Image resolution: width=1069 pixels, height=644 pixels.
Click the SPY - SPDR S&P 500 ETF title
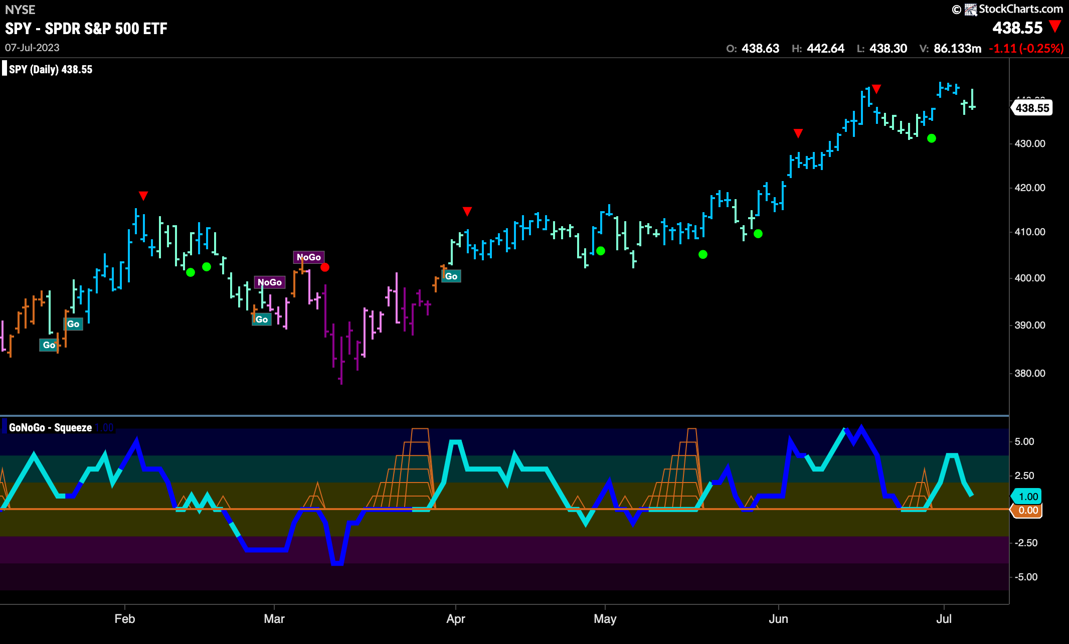[86, 29]
